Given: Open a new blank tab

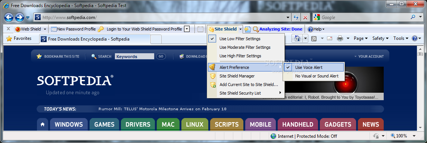Looking at the screenshot, I should [x=156, y=39].
